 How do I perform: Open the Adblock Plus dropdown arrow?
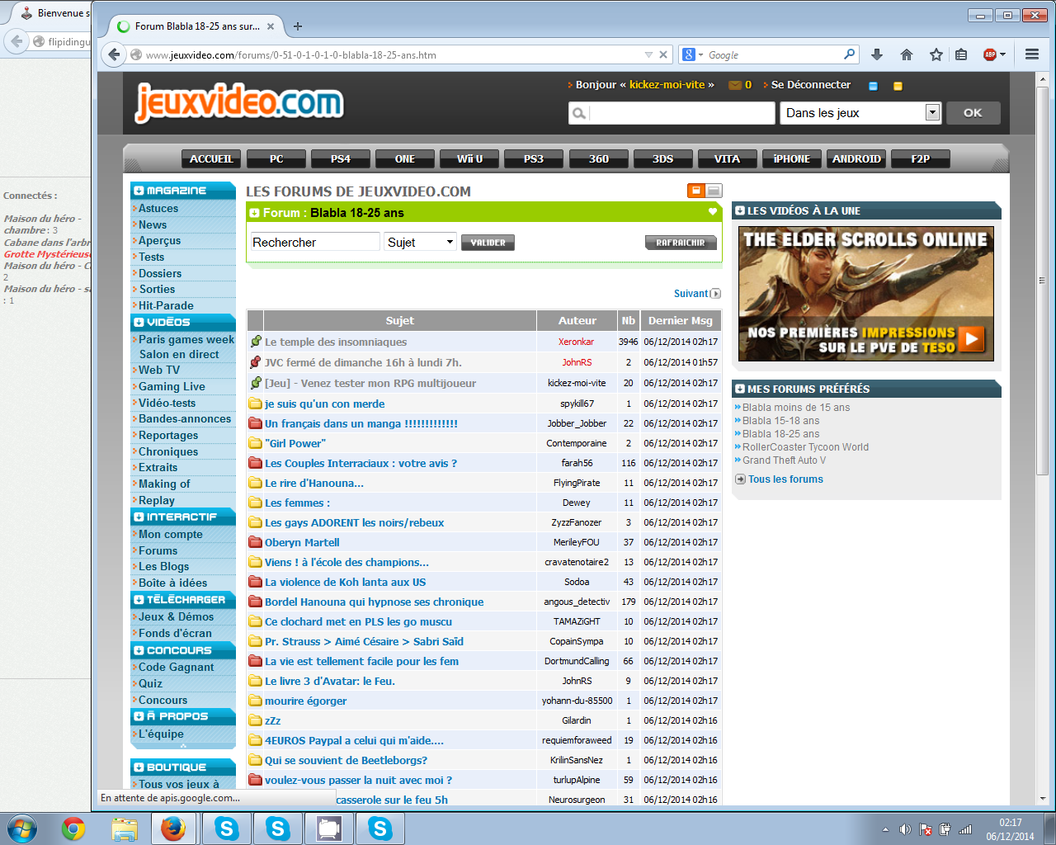point(1002,54)
